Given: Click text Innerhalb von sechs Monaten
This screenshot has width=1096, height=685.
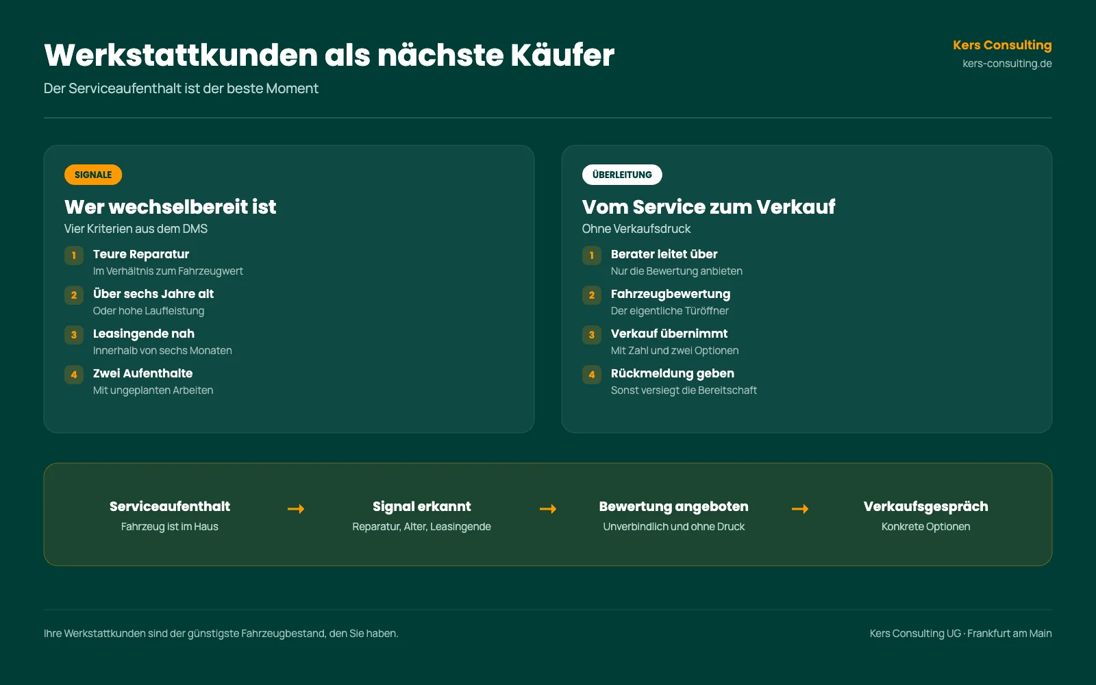Looking at the screenshot, I should 162,351.
